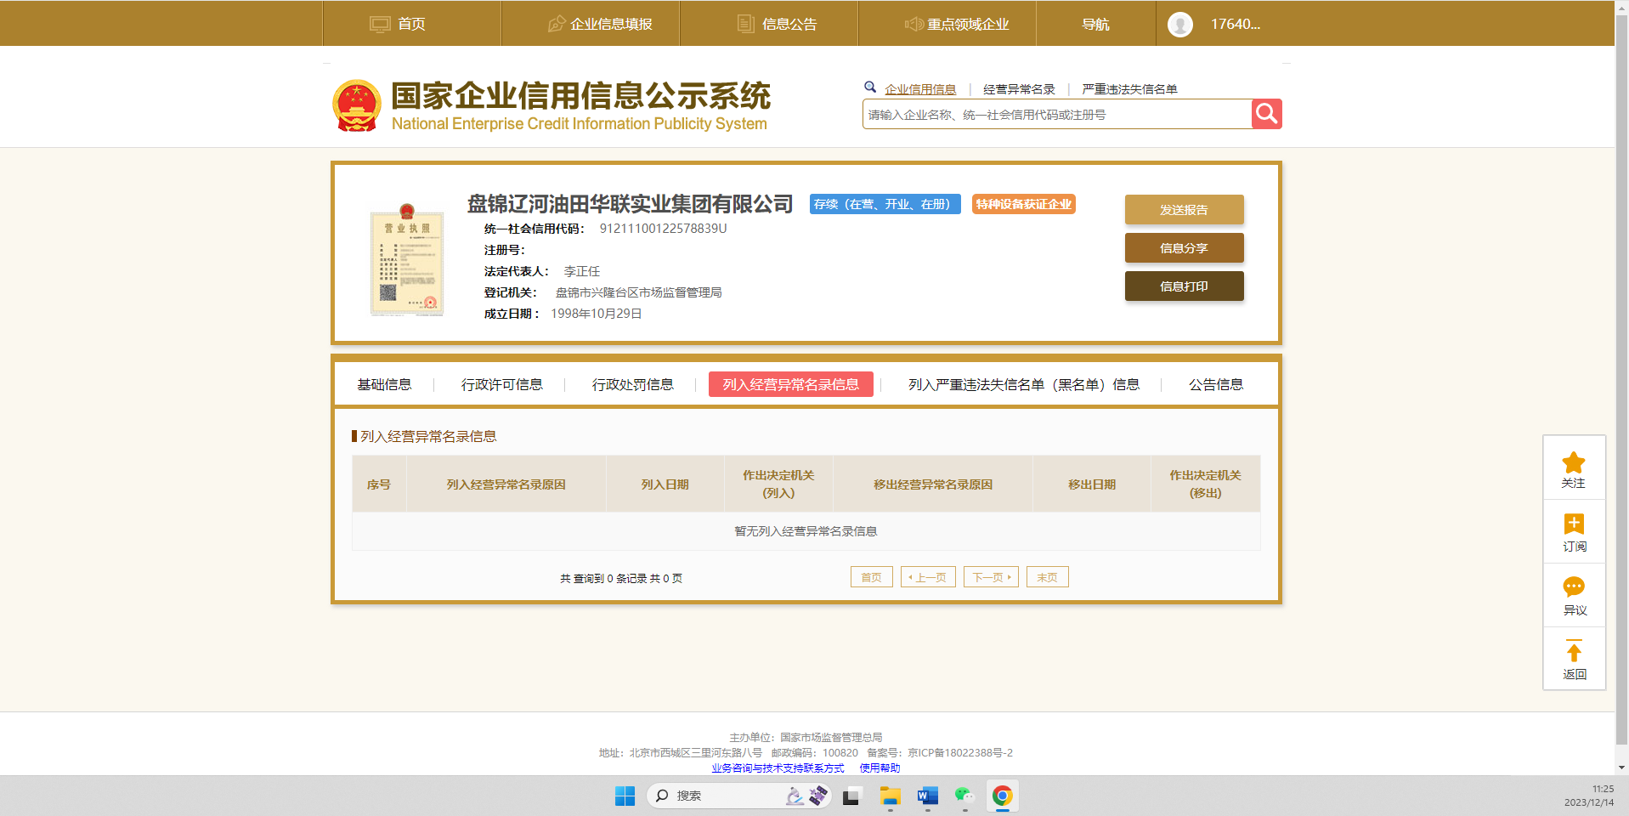Click the 发送报告 button
Image resolution: width=1629 pixels, height=816 pixels.
coord(1184,210)
